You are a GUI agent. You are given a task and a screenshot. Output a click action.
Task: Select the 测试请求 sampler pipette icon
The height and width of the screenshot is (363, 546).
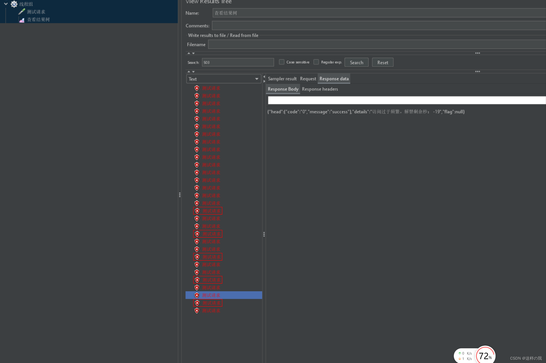tap(22, 12)
